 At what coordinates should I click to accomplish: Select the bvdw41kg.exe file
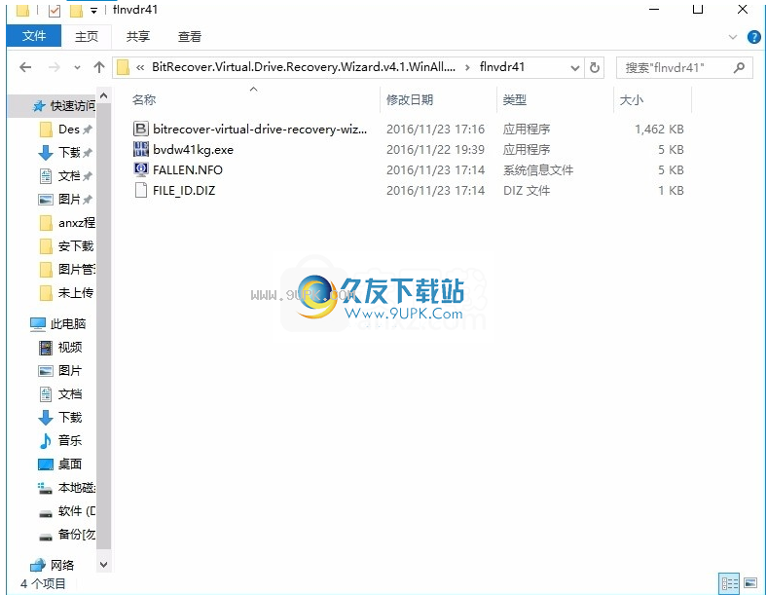(193, 150)
